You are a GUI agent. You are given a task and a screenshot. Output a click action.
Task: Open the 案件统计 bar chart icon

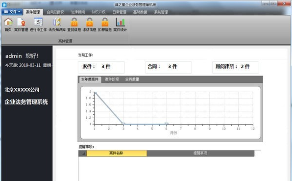tap(120, 25)
